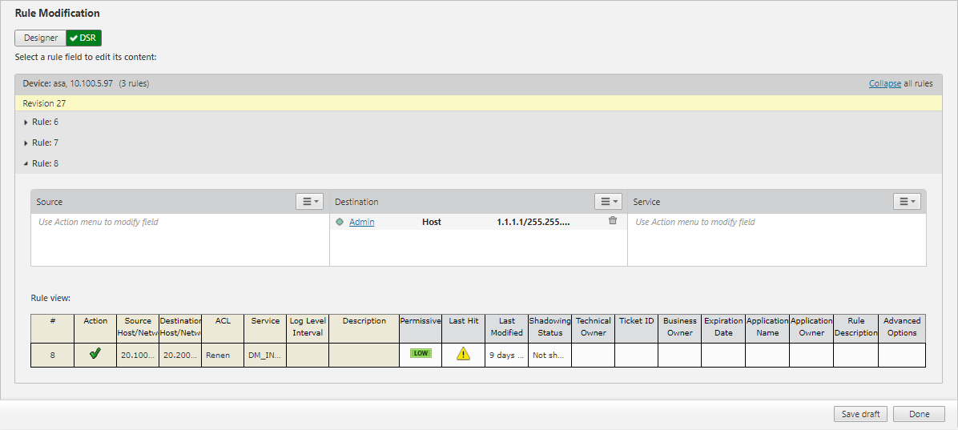Click the green Admin host object icon
The image size is (958, 430).
340,222
